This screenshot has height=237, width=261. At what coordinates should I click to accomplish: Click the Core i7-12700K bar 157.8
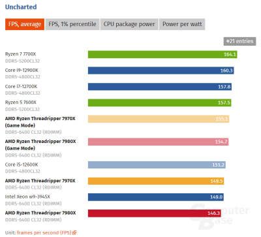point(160,87)
